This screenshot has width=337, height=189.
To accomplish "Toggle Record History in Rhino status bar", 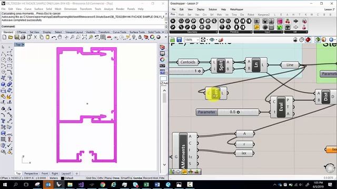I will coord(151,178).
